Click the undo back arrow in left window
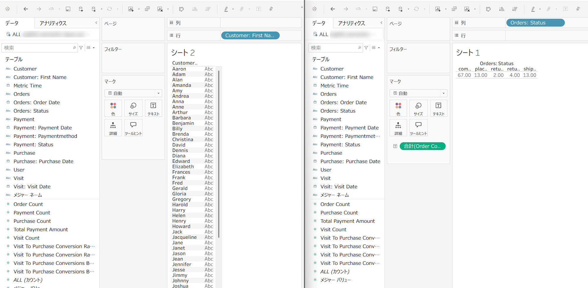This screenshot has width=588, height=288. pyautogui.click(x=26, y=9)
